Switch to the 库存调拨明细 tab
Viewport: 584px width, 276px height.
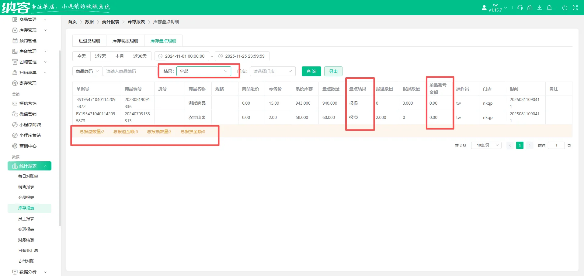[125, 41]
